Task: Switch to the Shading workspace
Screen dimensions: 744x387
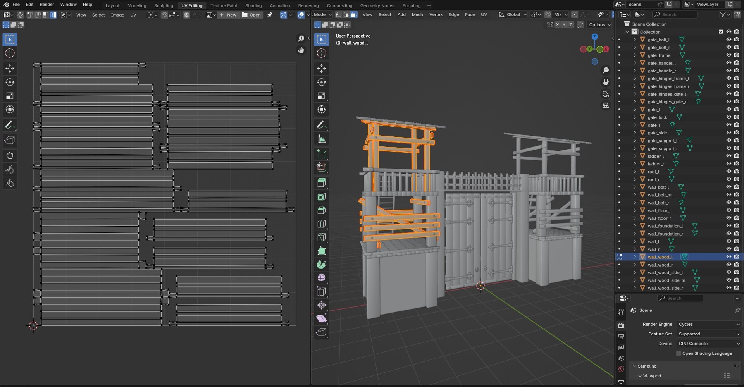Action: (253, 5)
